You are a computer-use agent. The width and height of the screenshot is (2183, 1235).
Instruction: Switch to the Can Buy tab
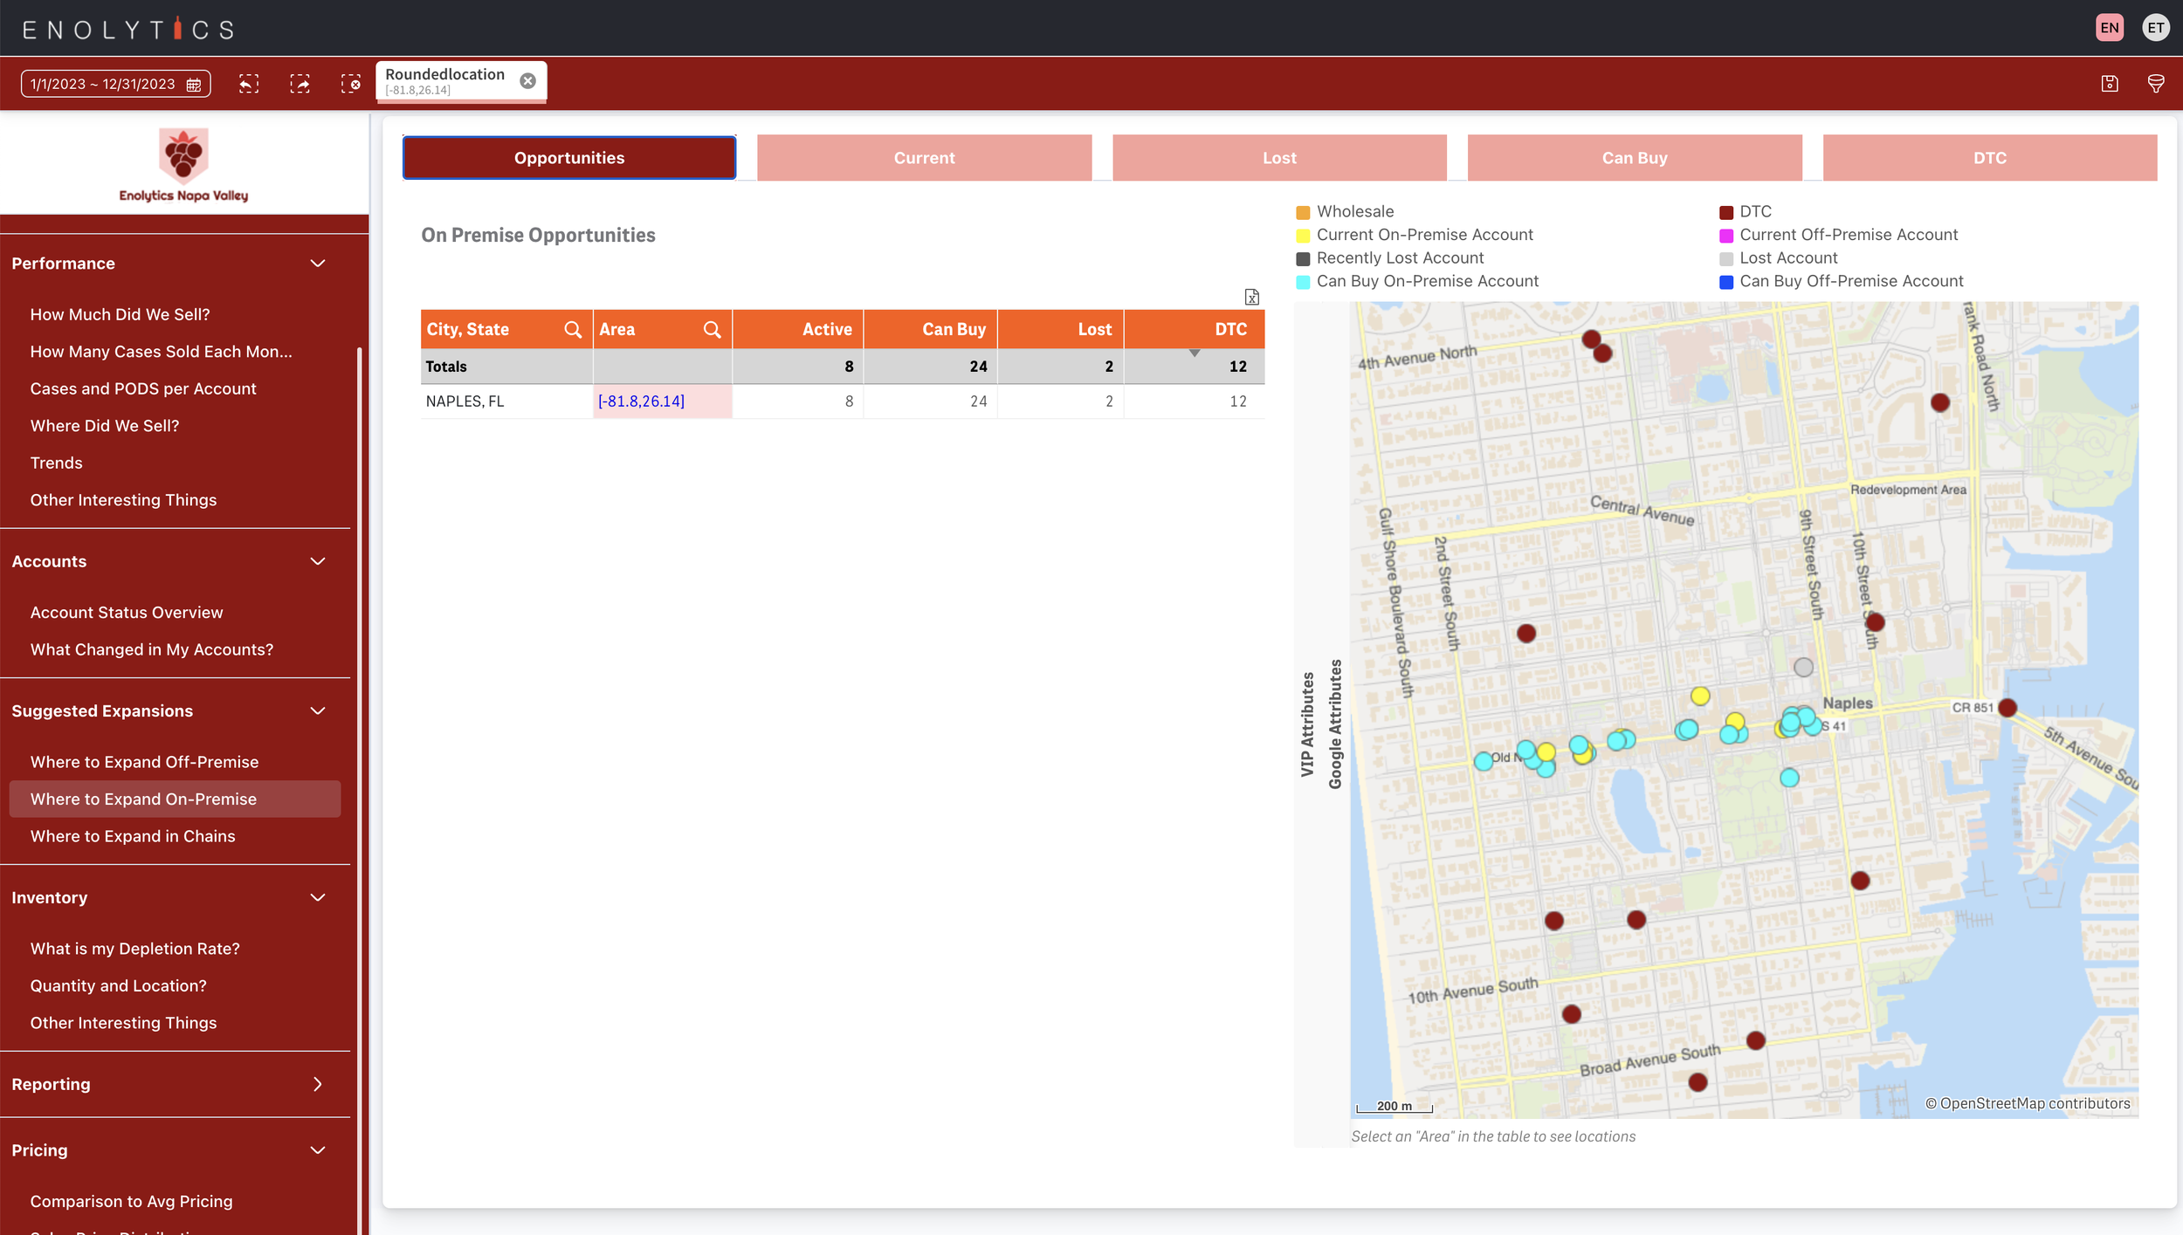pyautogui.click(x=1634, y=158)
